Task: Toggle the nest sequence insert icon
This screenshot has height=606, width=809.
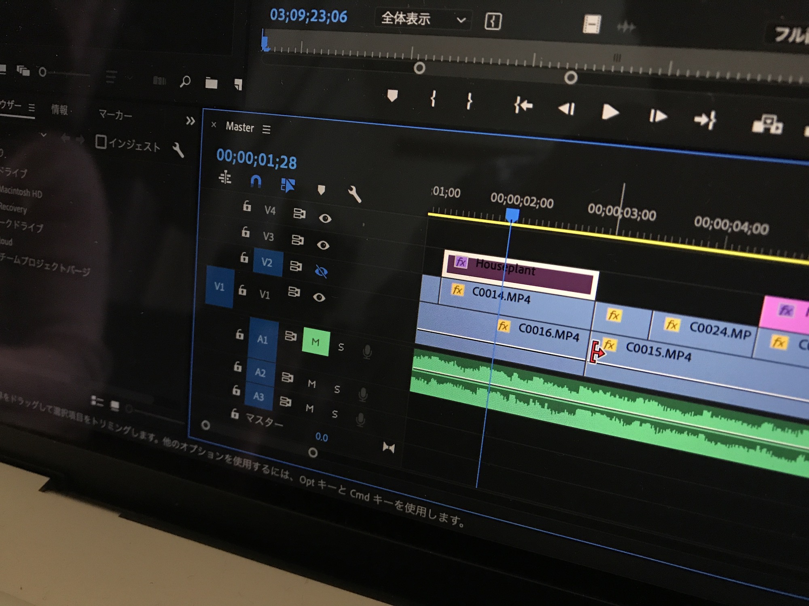Action: coord(225,177)
